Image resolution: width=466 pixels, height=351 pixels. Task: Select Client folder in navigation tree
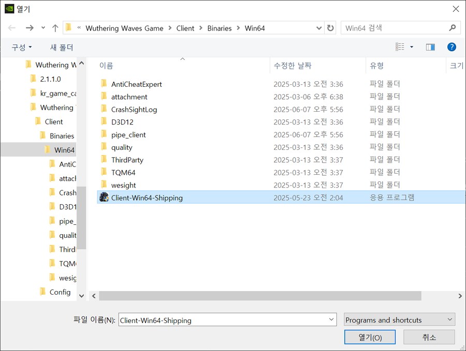54,122
